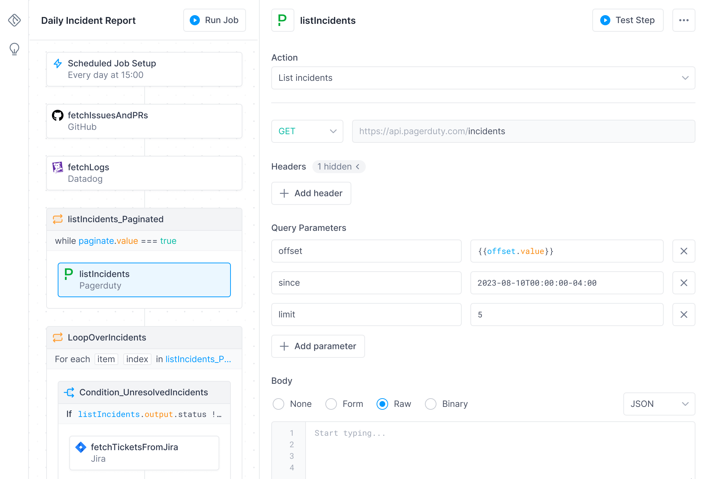The image size is (707, 479).
Task: Choose the Form body option
Action: pyautogui.click(x=331, y=404)
